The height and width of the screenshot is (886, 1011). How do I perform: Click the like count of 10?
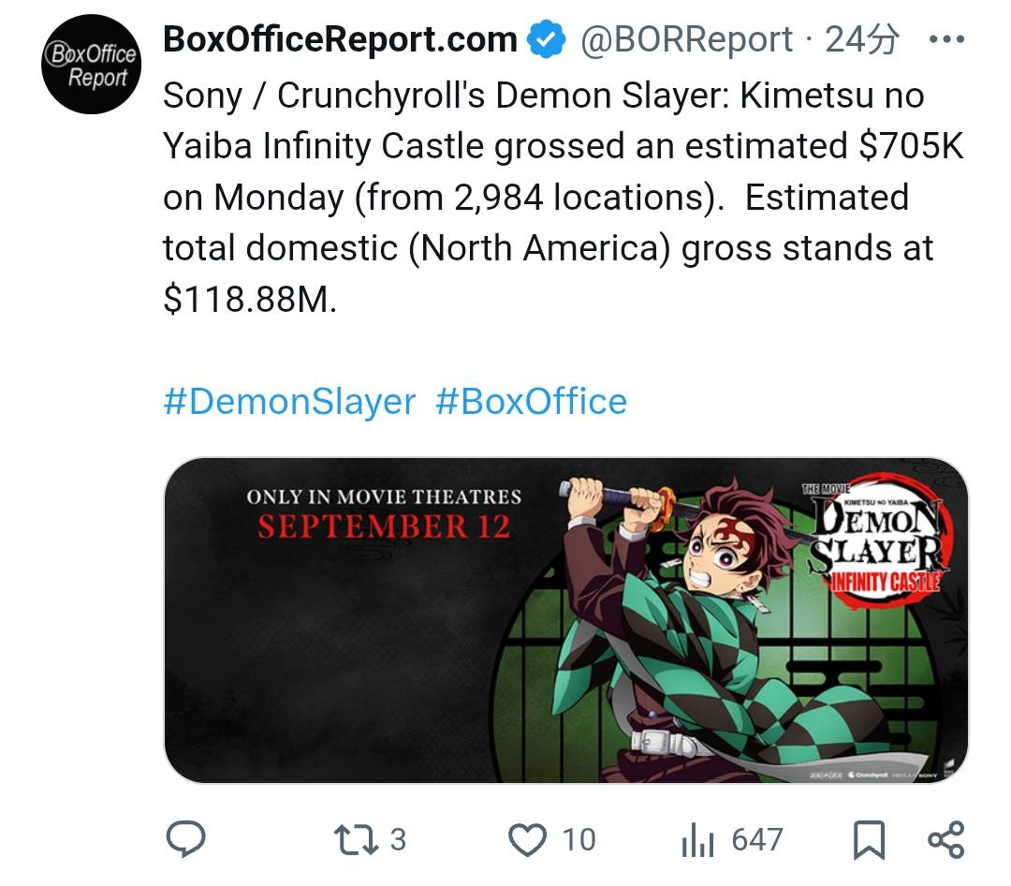click(x=579, y=839)
